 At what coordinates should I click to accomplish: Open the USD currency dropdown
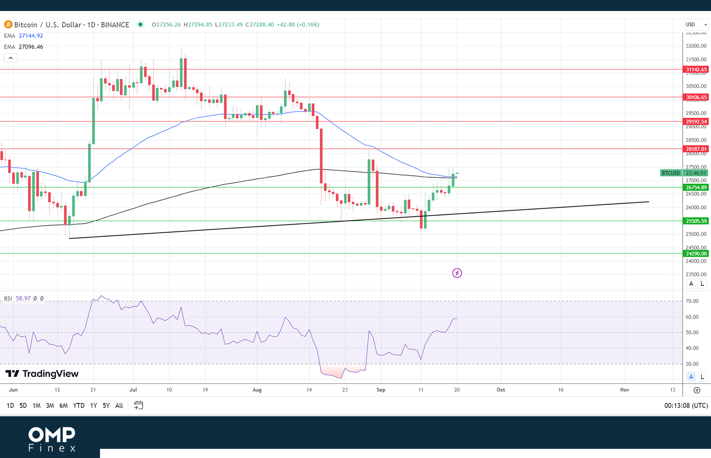click(697, 25)
